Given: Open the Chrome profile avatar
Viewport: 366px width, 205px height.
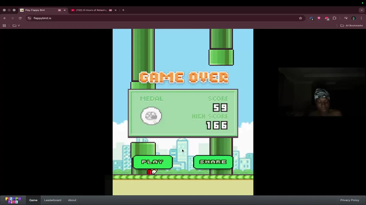Looking at the screenshot, I should click(353, 18).
